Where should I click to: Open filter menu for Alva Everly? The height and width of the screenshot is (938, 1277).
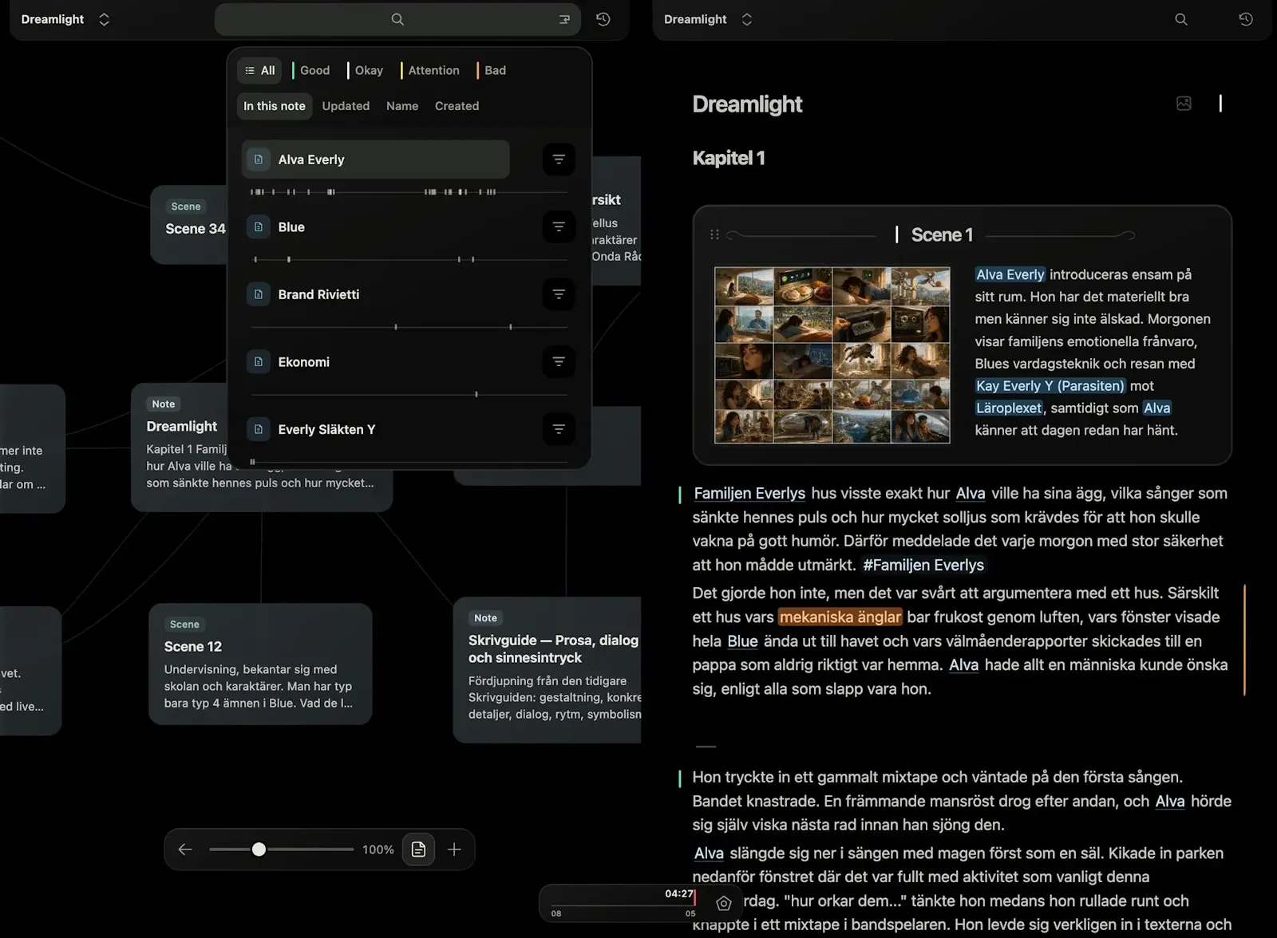tap(559, 160)
